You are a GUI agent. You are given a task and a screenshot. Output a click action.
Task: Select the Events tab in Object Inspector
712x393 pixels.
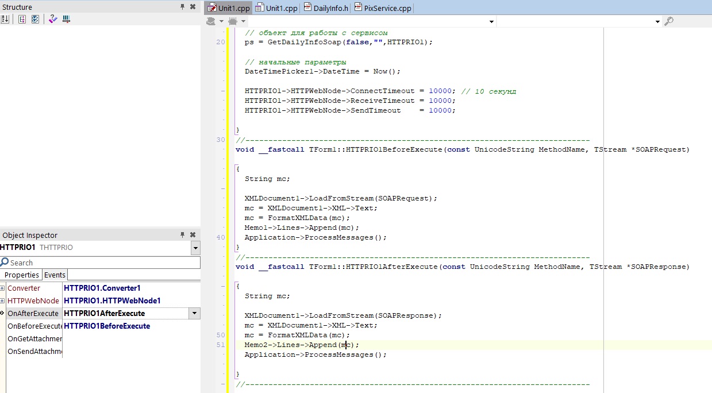55,275
